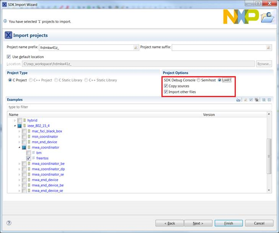Click the clear icon in Project name prefix field
This screenshot has height=233, width=279.
tap(136, 47)
